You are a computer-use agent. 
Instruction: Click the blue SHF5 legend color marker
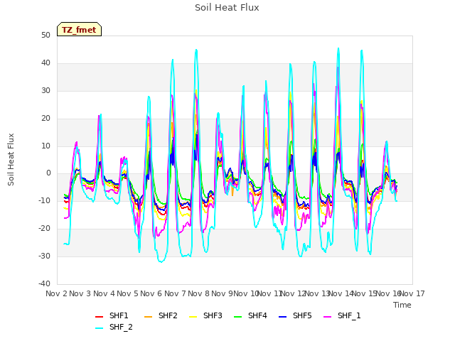click(x=283, y=317)
